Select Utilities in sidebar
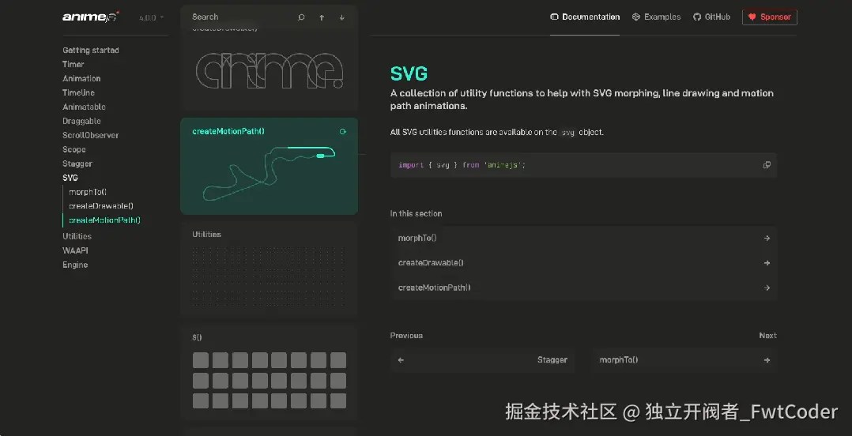 click(x=77, y=236)
